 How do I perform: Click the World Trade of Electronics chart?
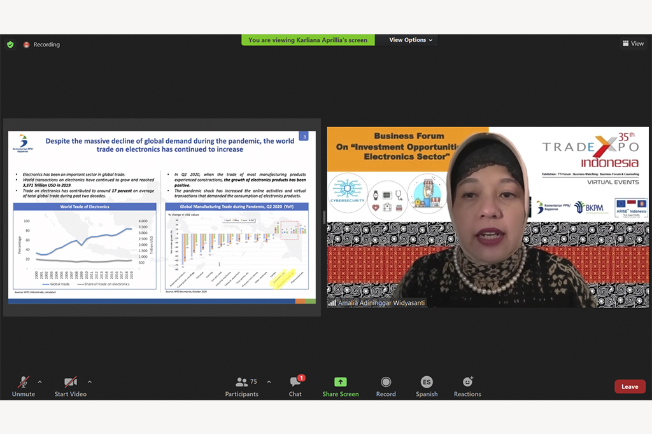click(x=85, y=246)
